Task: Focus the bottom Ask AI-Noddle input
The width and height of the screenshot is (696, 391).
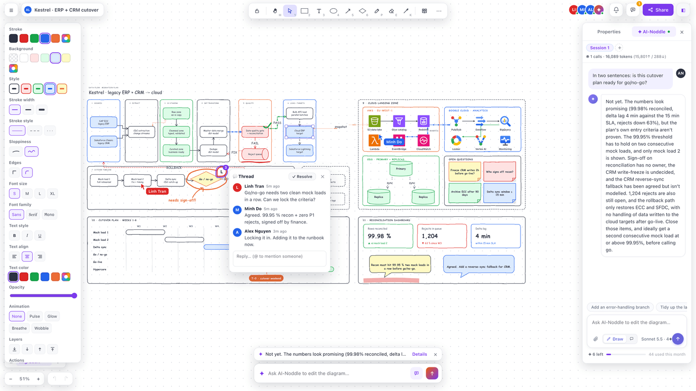Action: 336,373
